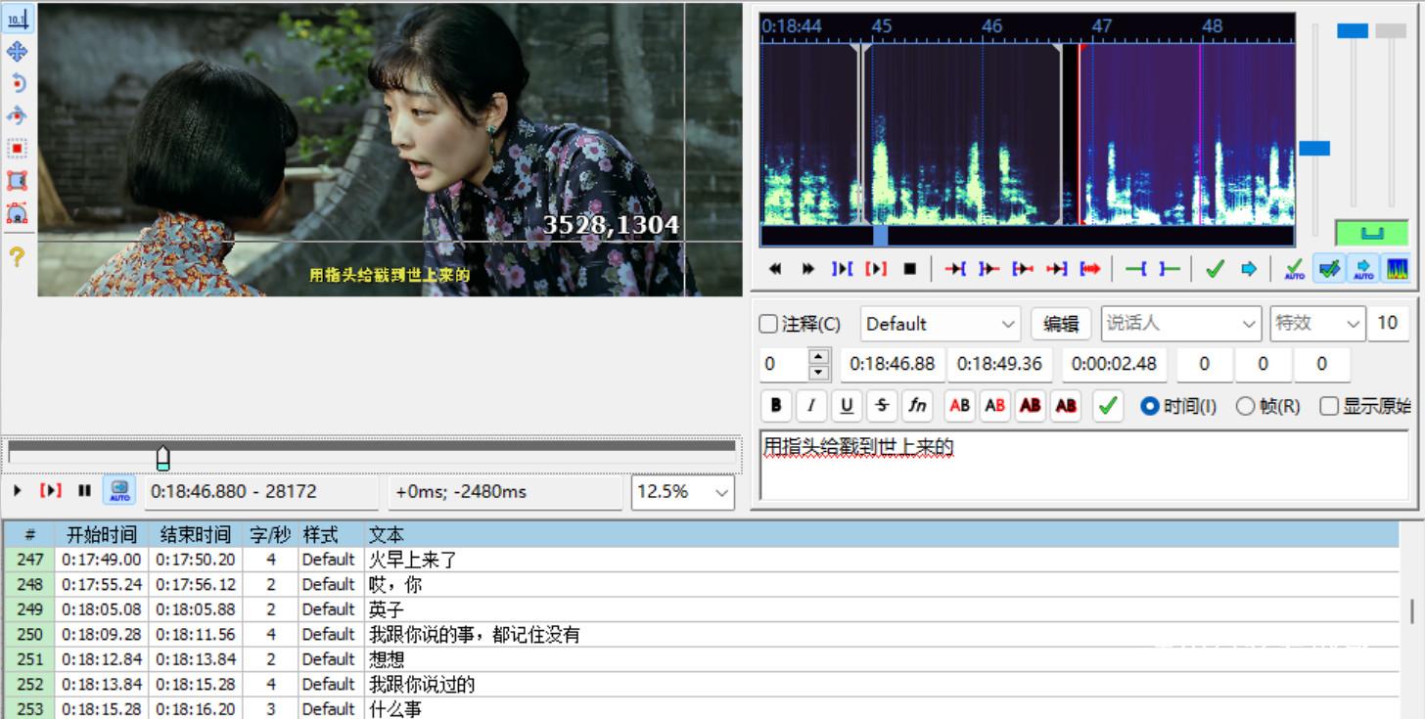
Task: Toggle bold formatting button
Action: [776, 405]
